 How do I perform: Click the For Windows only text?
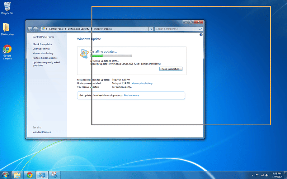pos(122,87)
